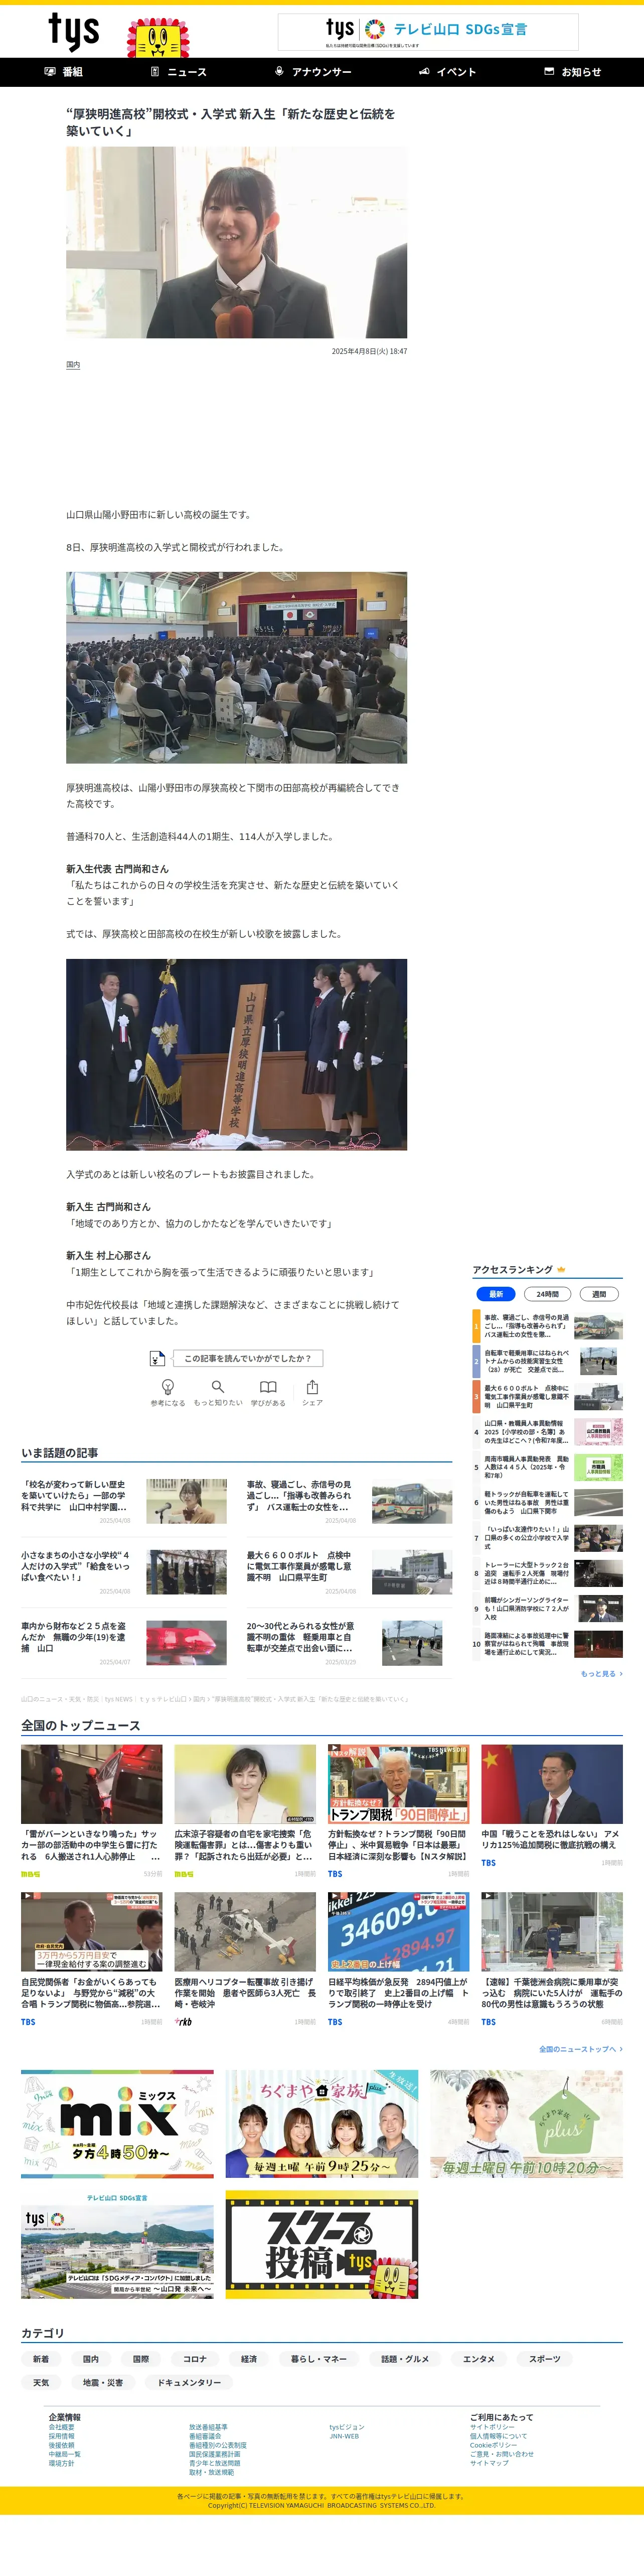Open the テレビ山口 SDGs宣言 banner
The width and height of the screenshot is (644, 2576).
(x=427, y=32)
